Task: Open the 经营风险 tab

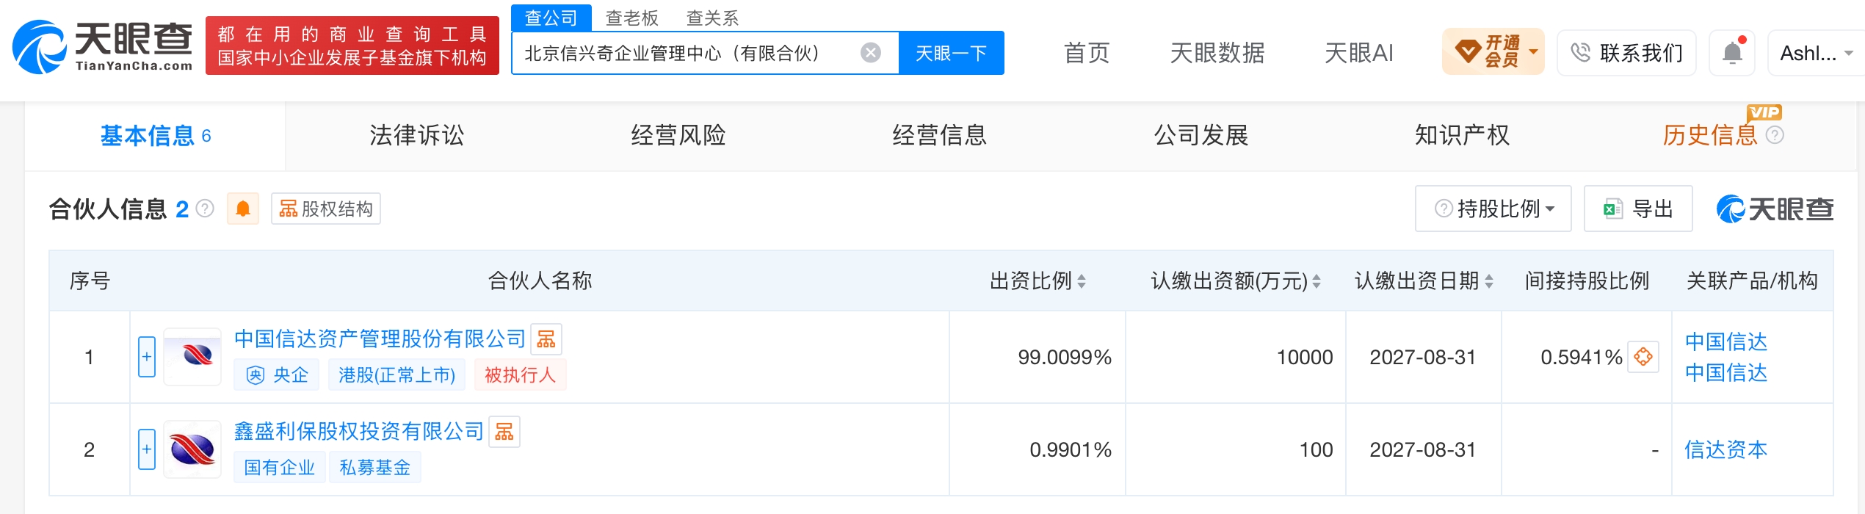Action: [678, 136]
